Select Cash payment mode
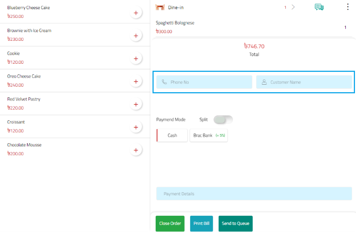This screenshot has height=232, width=356. tap(172, 136)
